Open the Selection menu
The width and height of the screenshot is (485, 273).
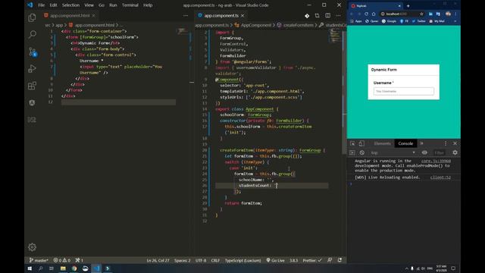pos(70,5)
